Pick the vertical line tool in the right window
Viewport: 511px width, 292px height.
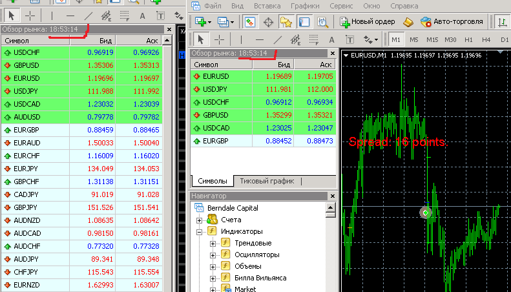tap(241, 40)
